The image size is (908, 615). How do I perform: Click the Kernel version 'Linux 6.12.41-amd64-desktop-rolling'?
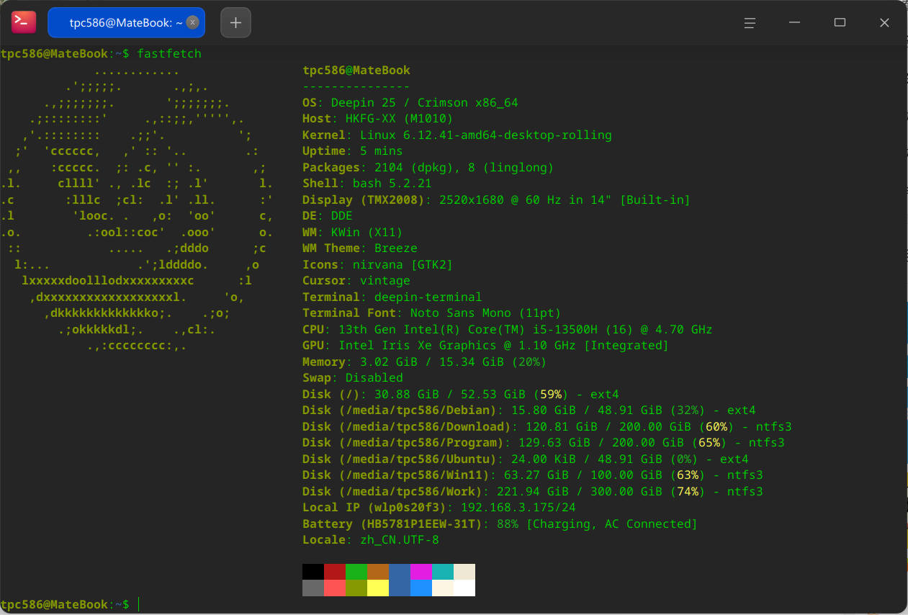(486, 135)
